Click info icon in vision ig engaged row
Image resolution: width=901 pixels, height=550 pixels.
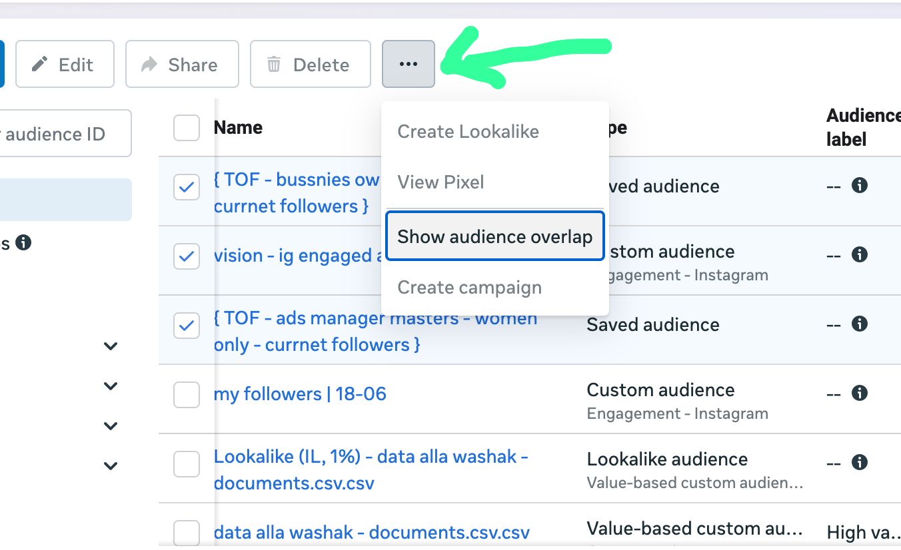tap(860, 254)
